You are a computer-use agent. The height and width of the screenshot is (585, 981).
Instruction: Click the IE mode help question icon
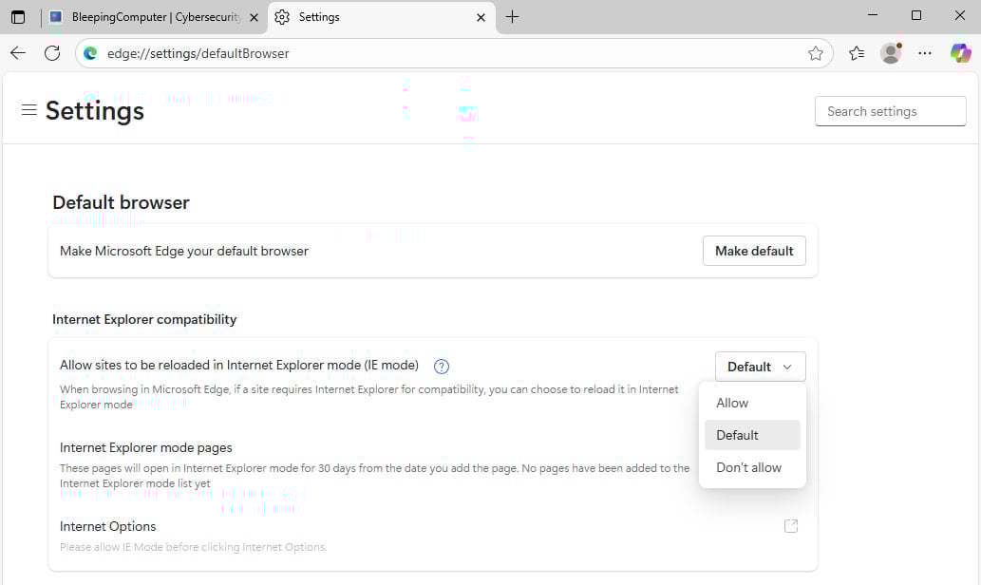(x=442, y=367)
